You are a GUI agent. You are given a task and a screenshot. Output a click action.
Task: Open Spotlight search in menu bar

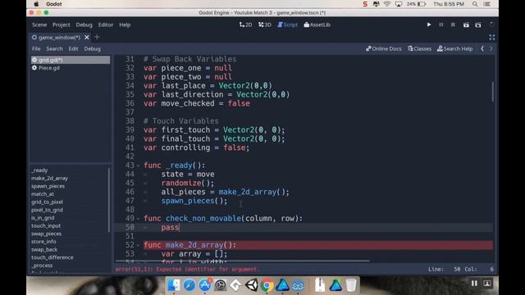[x=475, y=4]
